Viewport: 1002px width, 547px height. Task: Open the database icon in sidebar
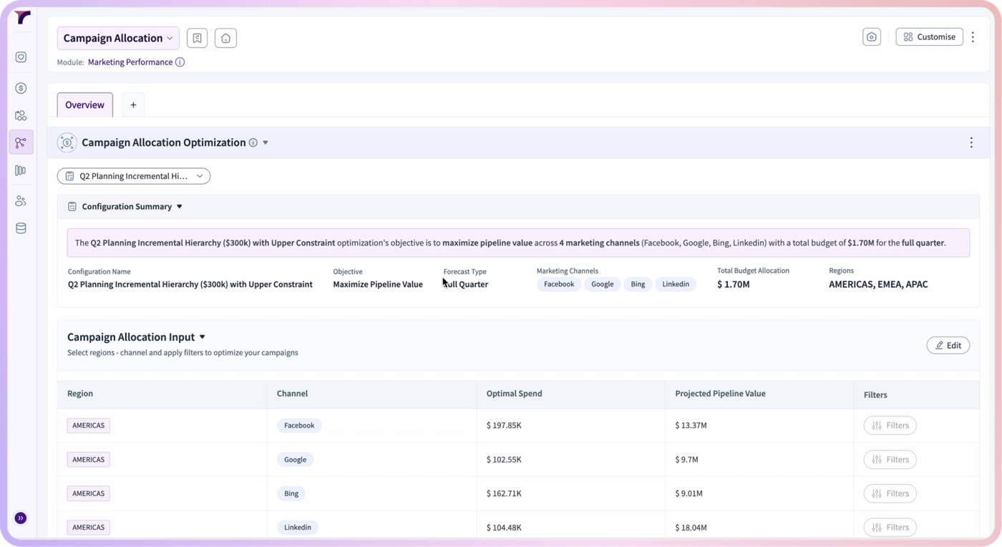pos(21,228)
